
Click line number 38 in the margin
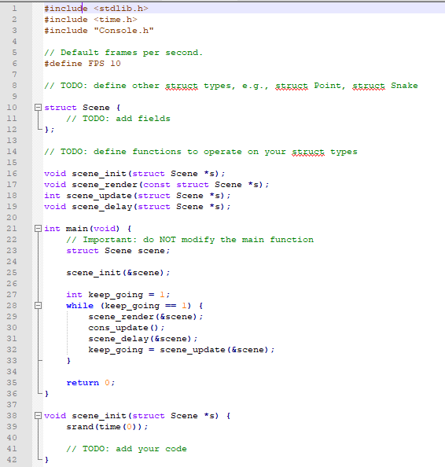[x=12, y=415]
